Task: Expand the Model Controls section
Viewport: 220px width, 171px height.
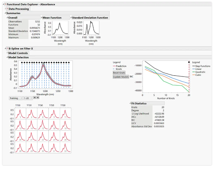Action: pos(7,53)
